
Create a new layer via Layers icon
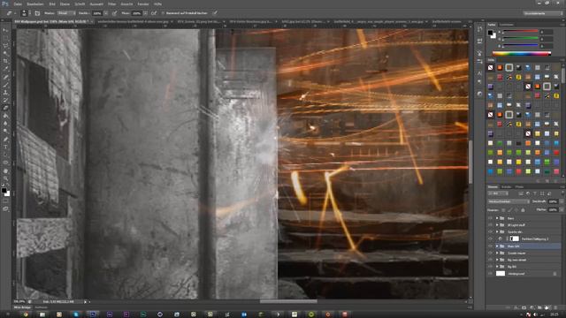pos(547,307)
